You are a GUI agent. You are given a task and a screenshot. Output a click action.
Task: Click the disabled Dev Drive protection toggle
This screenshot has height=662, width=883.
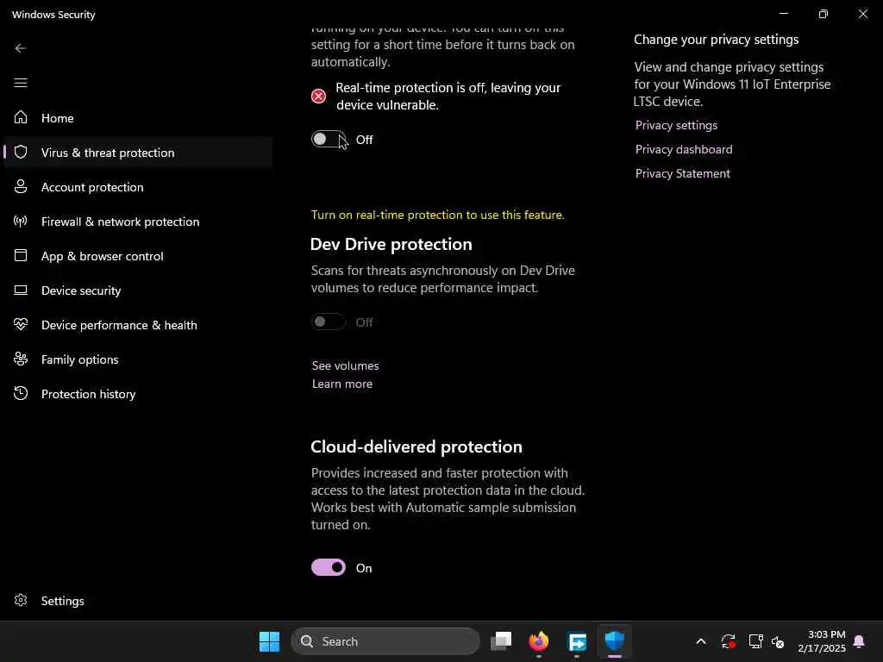(329, 322)
